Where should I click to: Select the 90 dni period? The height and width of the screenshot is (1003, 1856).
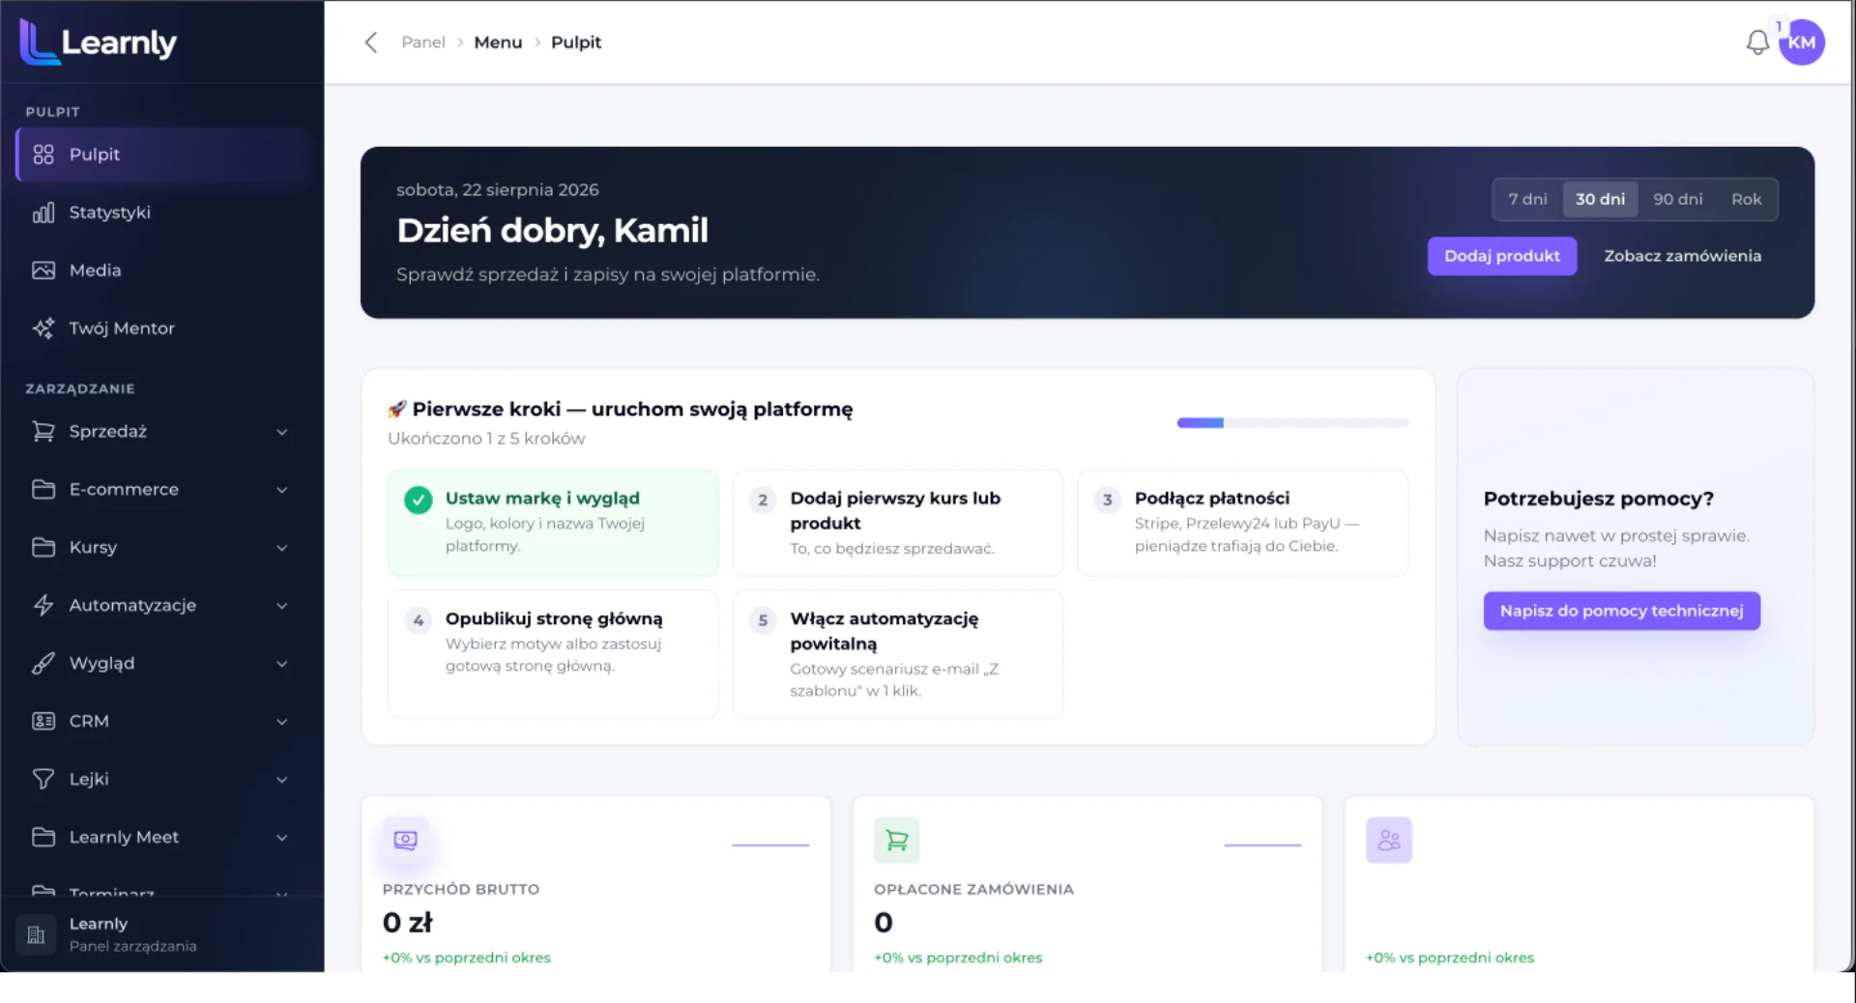point(1677,199)
